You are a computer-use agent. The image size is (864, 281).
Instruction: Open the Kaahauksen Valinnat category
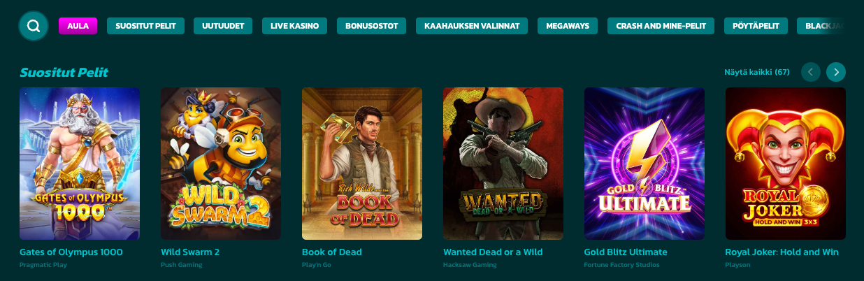coord(472,27)
